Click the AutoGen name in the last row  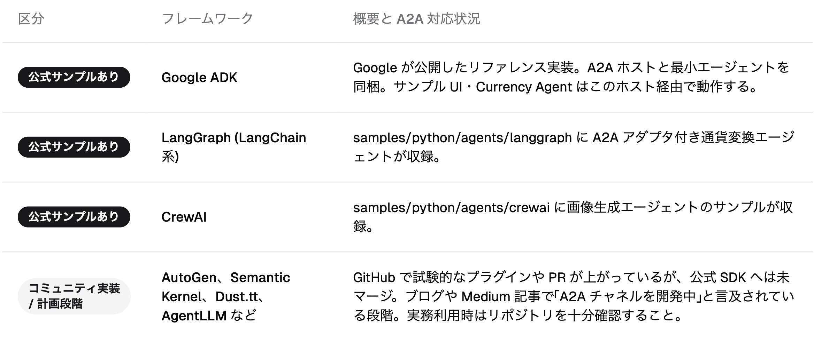click(x=189, y=278)
